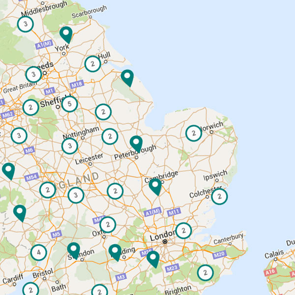Open the 2 cluster beside Hull
This screenshot has height=295, width=295.
coord(93,64)
